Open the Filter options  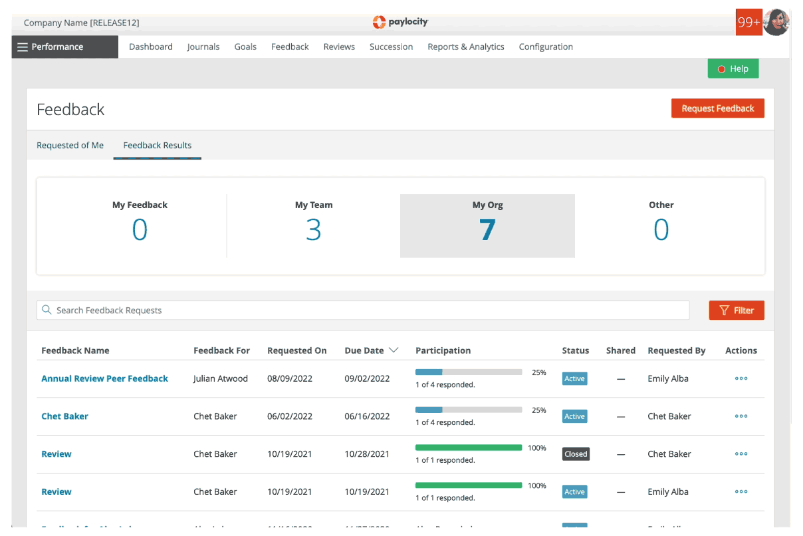737,310
